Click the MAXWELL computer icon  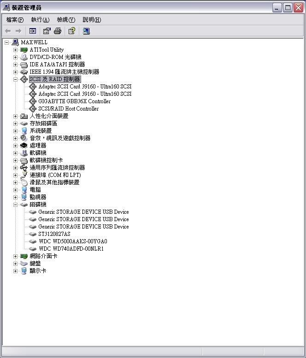[15, 42]
